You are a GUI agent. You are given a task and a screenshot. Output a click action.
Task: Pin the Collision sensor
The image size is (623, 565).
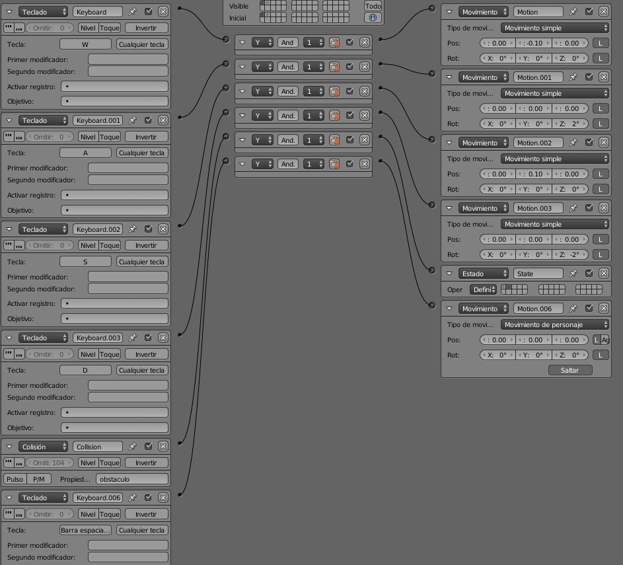coord(133,447)
